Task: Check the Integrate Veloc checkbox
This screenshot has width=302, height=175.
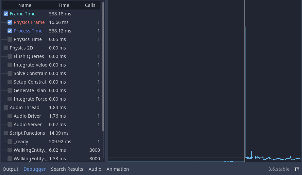Action: click(x=9, y=65)
